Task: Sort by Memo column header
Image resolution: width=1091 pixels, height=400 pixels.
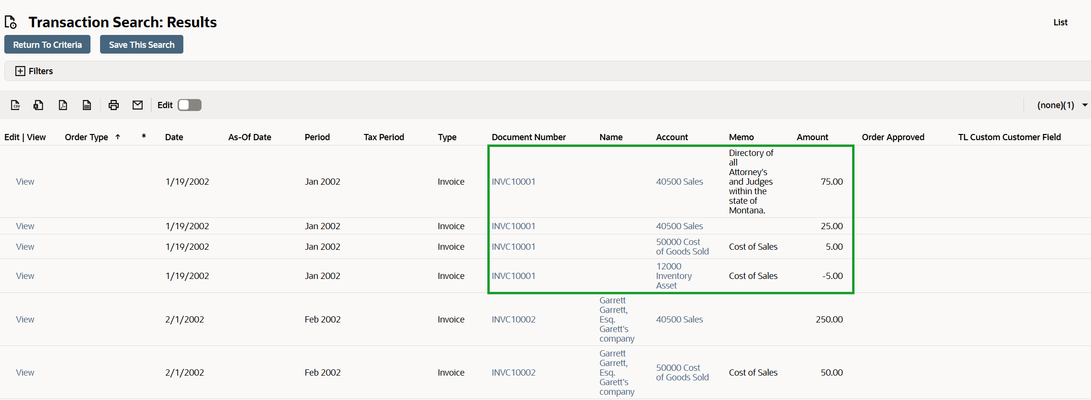Action: [x=742, y=137]
